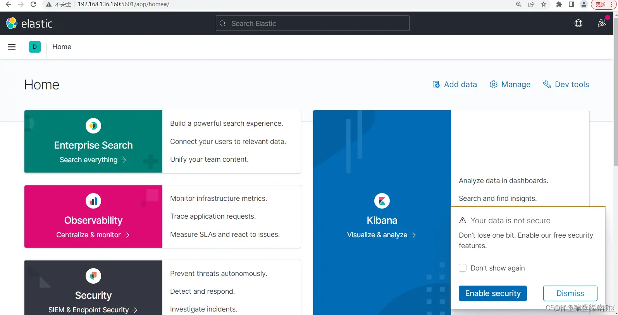Open the Add data link
The width and height of the screenshot is (618, 315).
(x=455, y=84)
